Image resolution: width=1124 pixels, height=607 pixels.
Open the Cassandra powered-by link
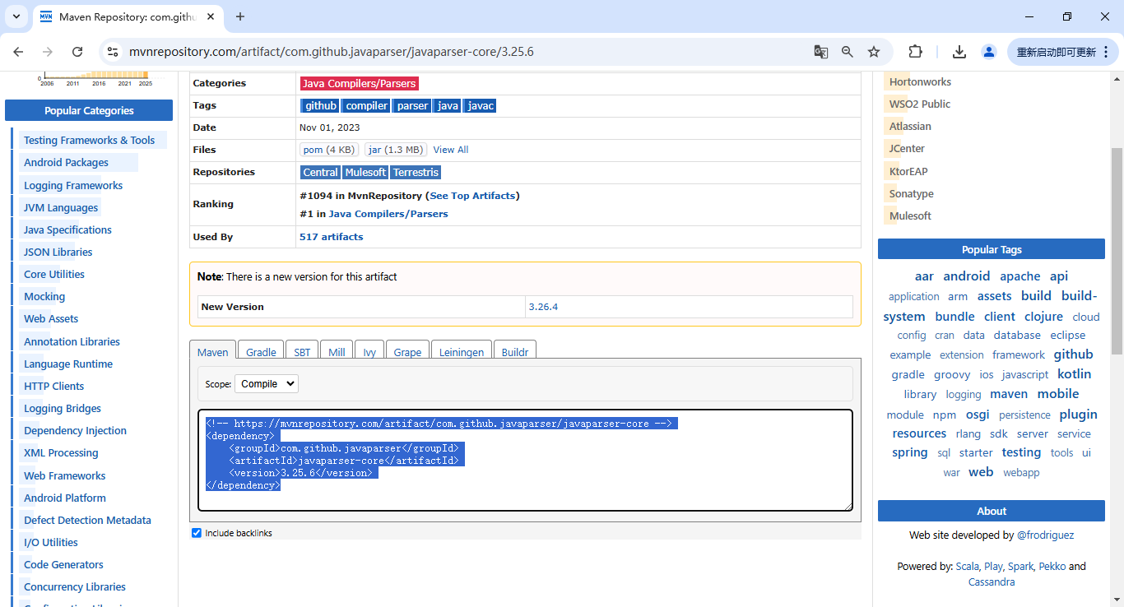(991, 582)
